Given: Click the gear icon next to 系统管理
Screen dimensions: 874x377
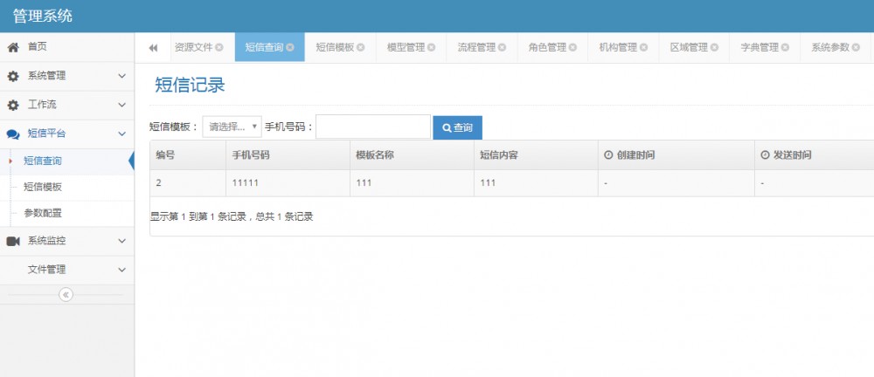Looking at the screenshot, I should [x=13, y=76].
